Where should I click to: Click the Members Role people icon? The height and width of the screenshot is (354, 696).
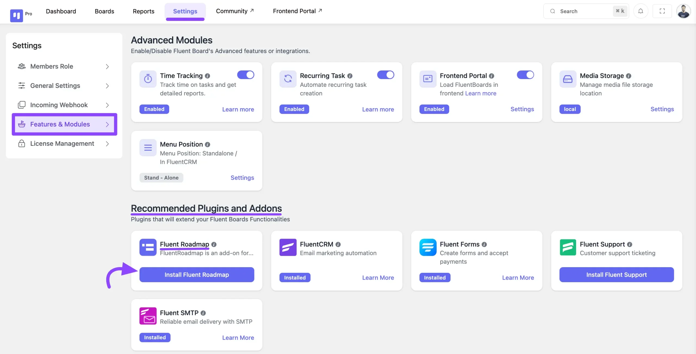click(x=21, y=66)
